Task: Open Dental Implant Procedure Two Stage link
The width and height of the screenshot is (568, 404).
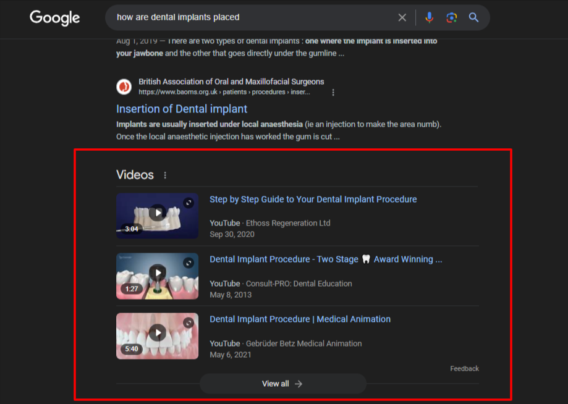Action: [326, 259]
